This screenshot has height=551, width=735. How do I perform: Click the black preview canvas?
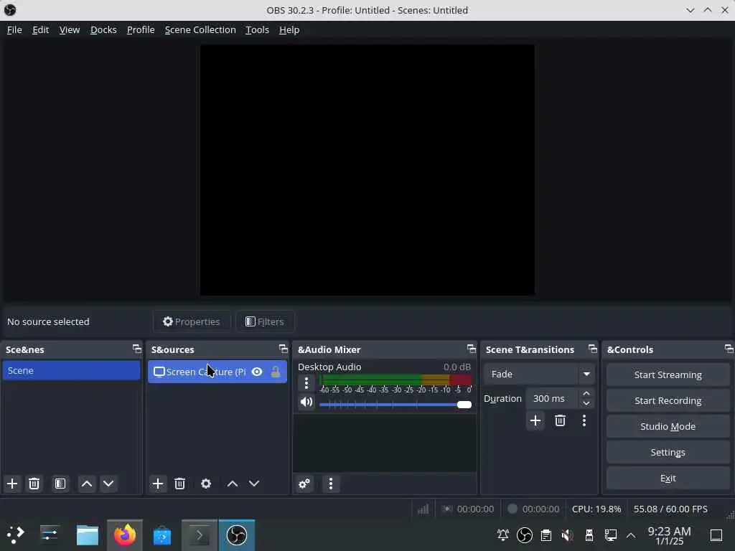point(367,170)
